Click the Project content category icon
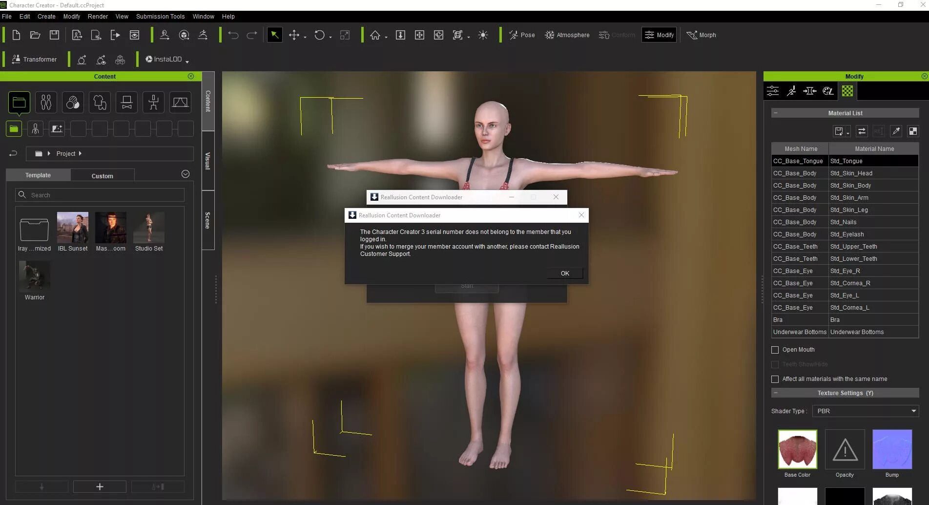Viewport: 929px width, 505px height. click(19, 103)
